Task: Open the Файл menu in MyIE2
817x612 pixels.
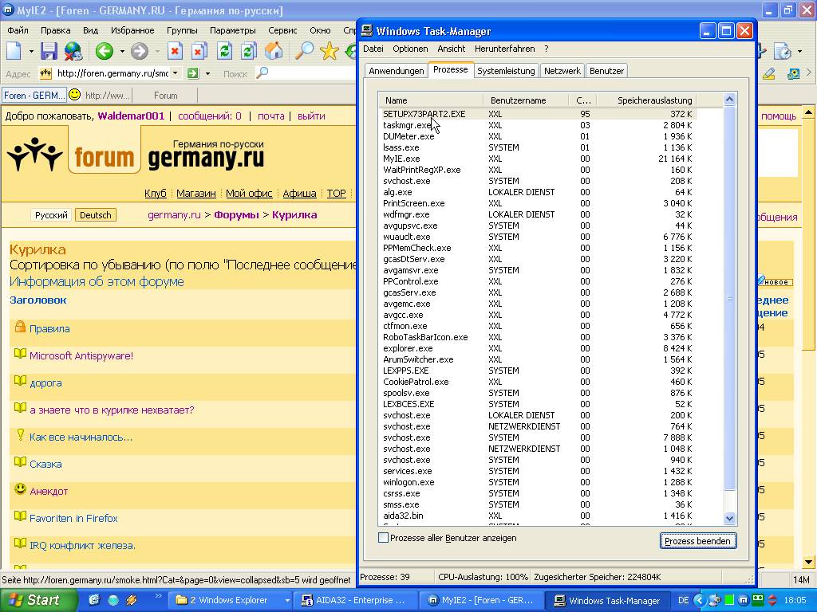Action: [18, 30]
